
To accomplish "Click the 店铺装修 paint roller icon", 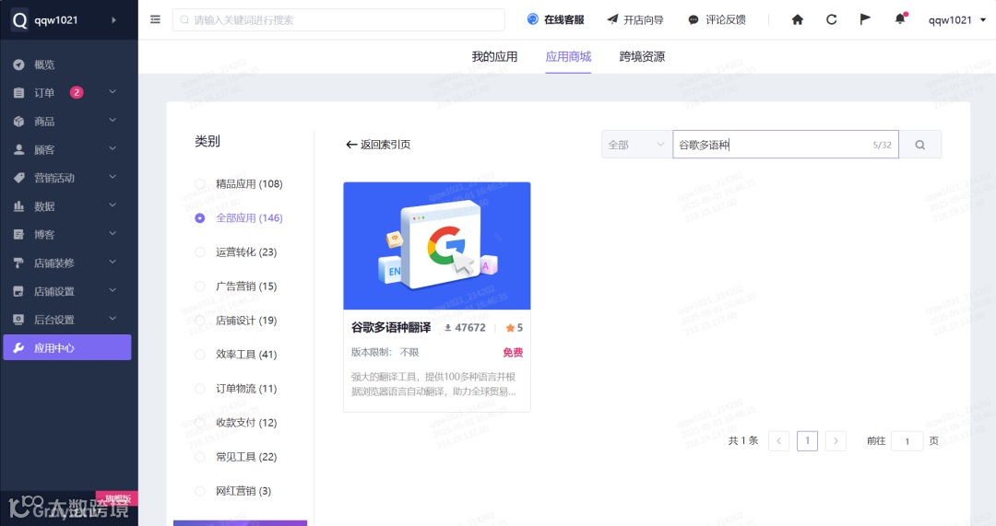I will click(19, 263).
